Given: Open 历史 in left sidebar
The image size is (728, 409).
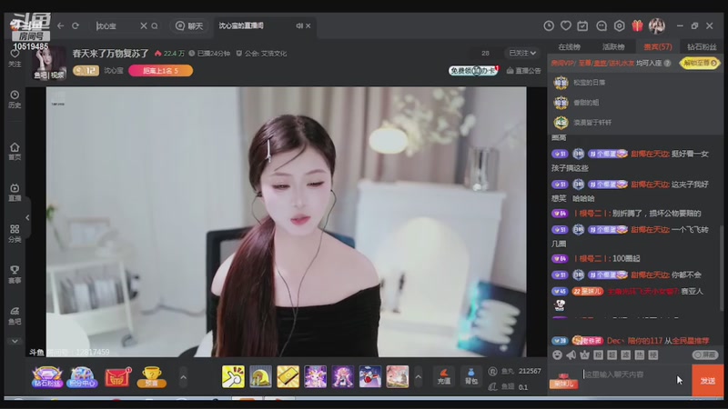Looking at the screenshot, I should [x=15, y=99].
